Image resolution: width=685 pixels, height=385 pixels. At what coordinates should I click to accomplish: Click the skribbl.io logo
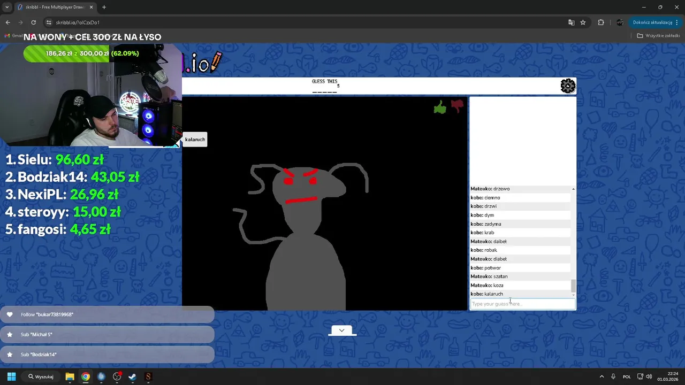coord(202,63)
